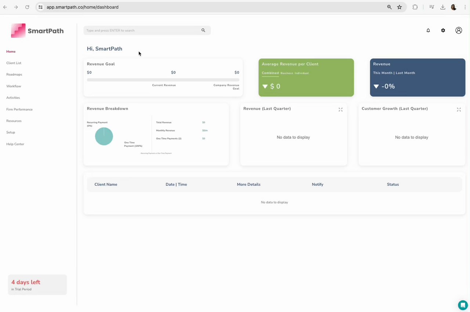Expand the Revenue (Last Quarter) chart
Screen dimensions: 470x312
click(x=340, y=110)
